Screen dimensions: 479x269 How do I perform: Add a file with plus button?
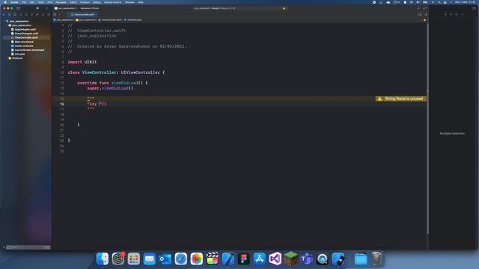4,247
